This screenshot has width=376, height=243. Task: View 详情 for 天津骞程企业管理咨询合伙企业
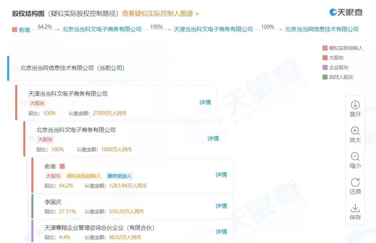221,232
